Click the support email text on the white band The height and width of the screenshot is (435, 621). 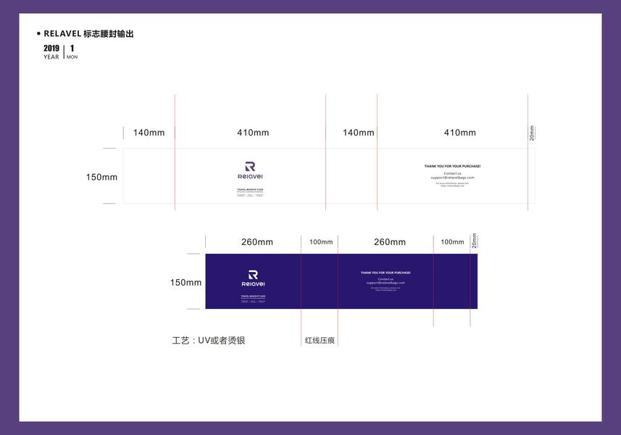click(452, 178)
